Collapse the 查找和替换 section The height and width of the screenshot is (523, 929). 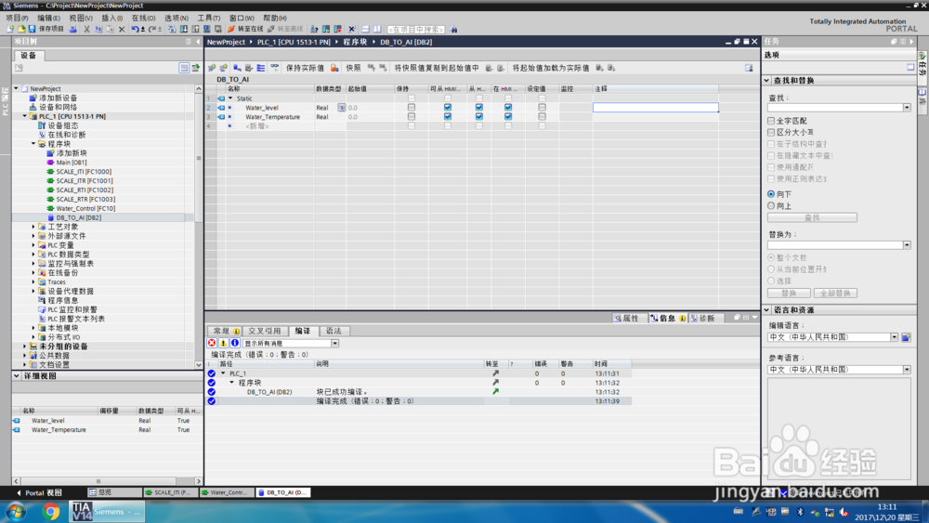766,81
